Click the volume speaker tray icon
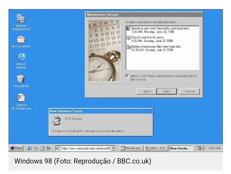Viewport: 231px width, 174px height. (204, 148)
